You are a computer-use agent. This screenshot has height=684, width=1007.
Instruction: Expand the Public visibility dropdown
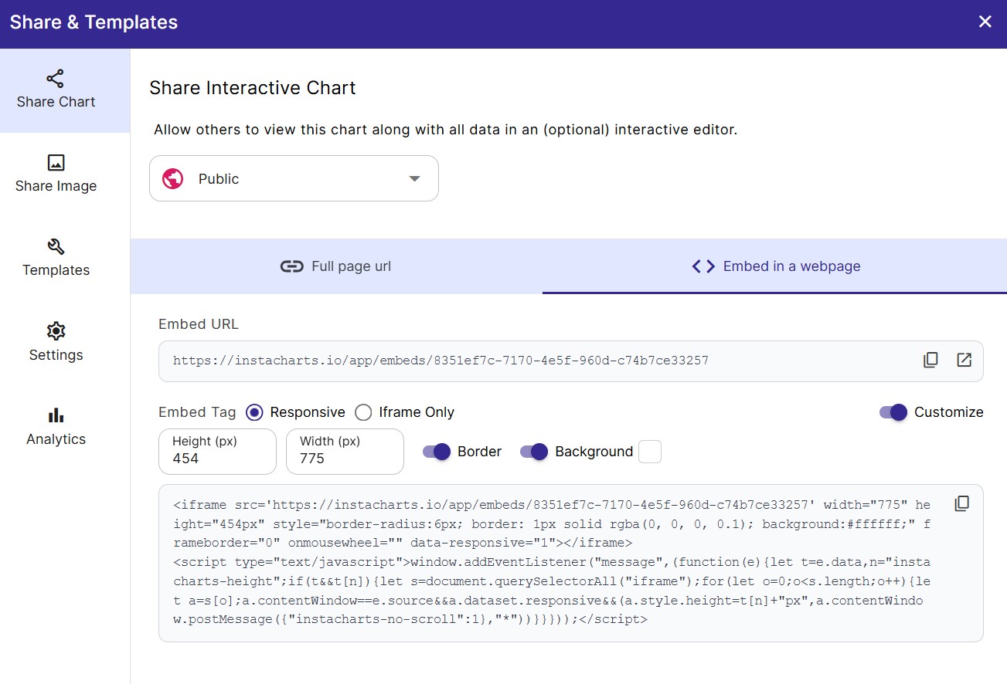tap(294, 178)
